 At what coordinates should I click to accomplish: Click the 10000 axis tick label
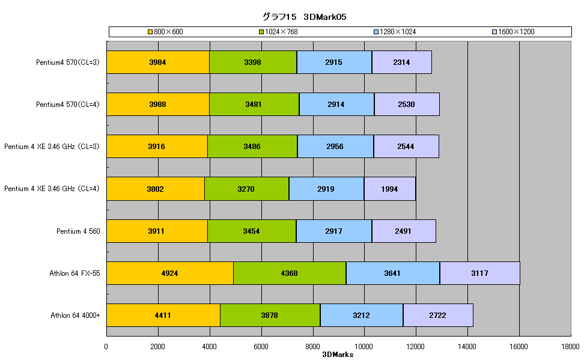tap(363, 347)
